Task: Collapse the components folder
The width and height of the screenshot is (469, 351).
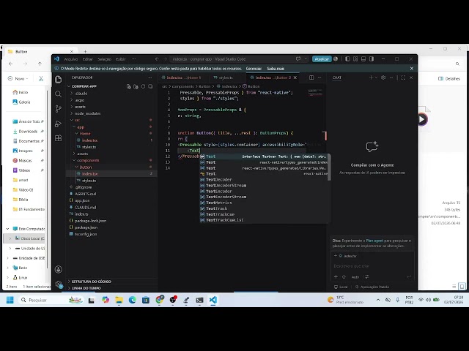Action: [88, 161]
